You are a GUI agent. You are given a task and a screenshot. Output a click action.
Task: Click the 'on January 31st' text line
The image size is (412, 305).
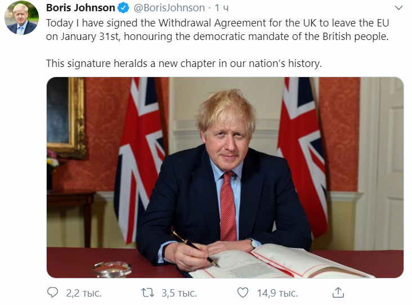point(217,36)
